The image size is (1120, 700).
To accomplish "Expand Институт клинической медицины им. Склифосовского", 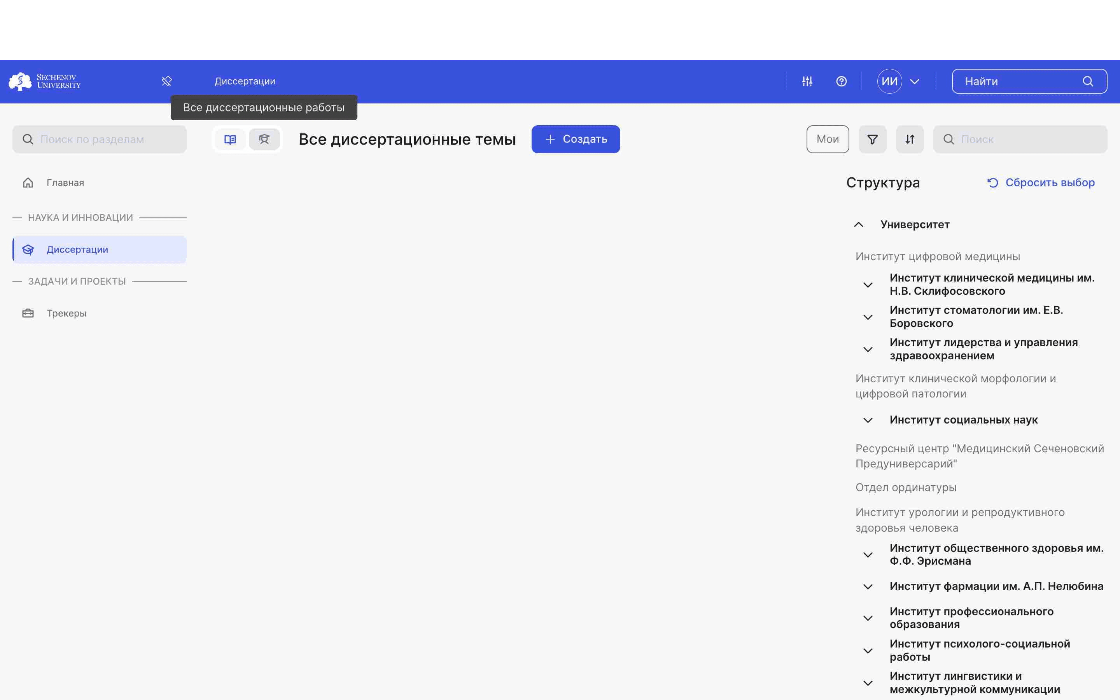I will click(x=868, y=285).
